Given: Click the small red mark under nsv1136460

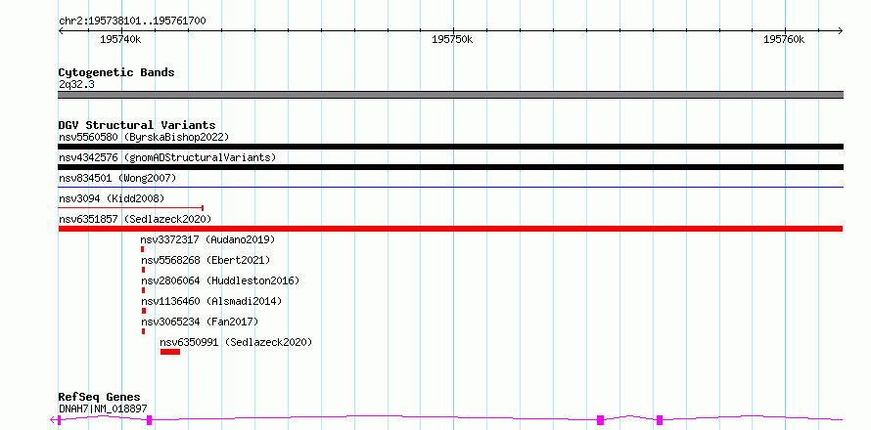Looking at the screenshot, I should pyautogui.click(x=144, y=311).
